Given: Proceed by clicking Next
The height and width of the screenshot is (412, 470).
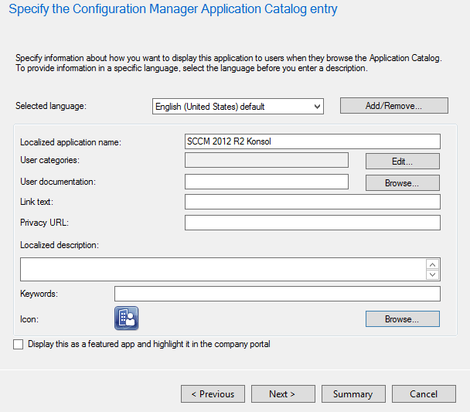Looking at the screenshot, I should click(282, 394).
